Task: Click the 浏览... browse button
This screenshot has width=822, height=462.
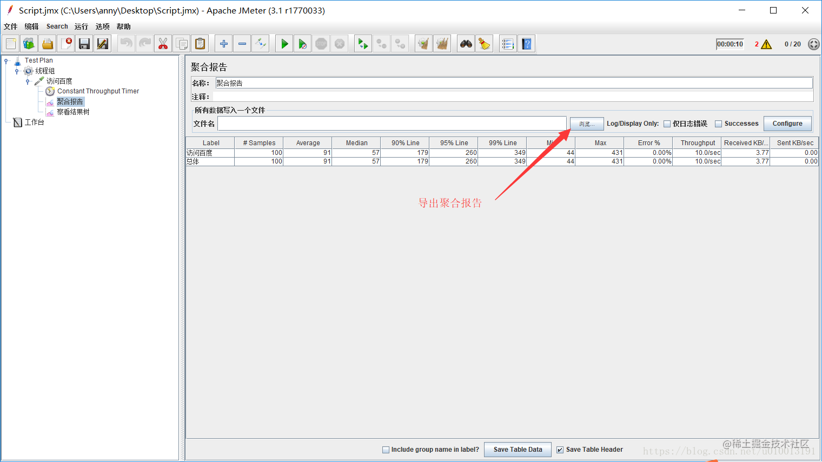Action: 587,124
